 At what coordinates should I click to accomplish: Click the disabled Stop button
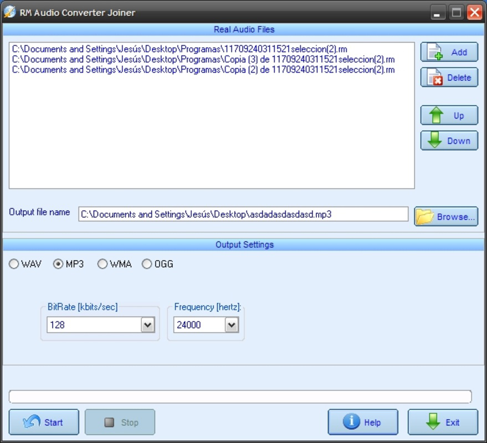pos(120,422)
